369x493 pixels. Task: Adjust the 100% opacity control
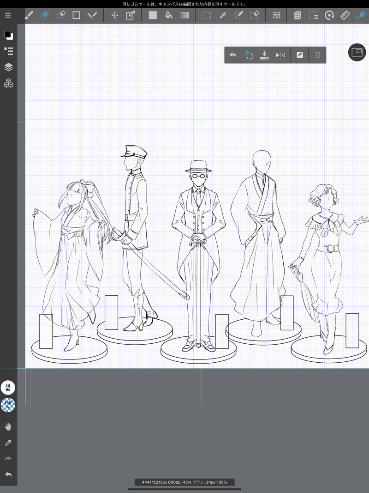[x=8, y=404]
